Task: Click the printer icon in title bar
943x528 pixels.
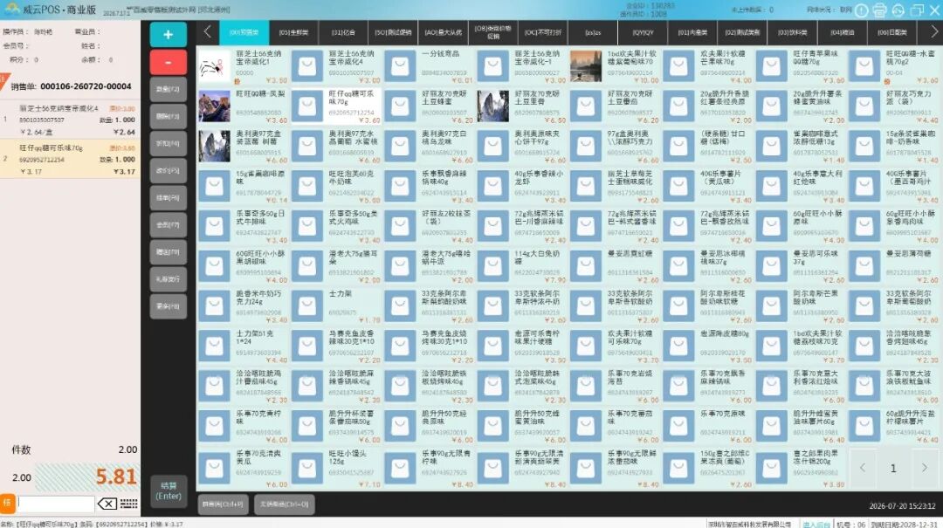Action: 879,10
